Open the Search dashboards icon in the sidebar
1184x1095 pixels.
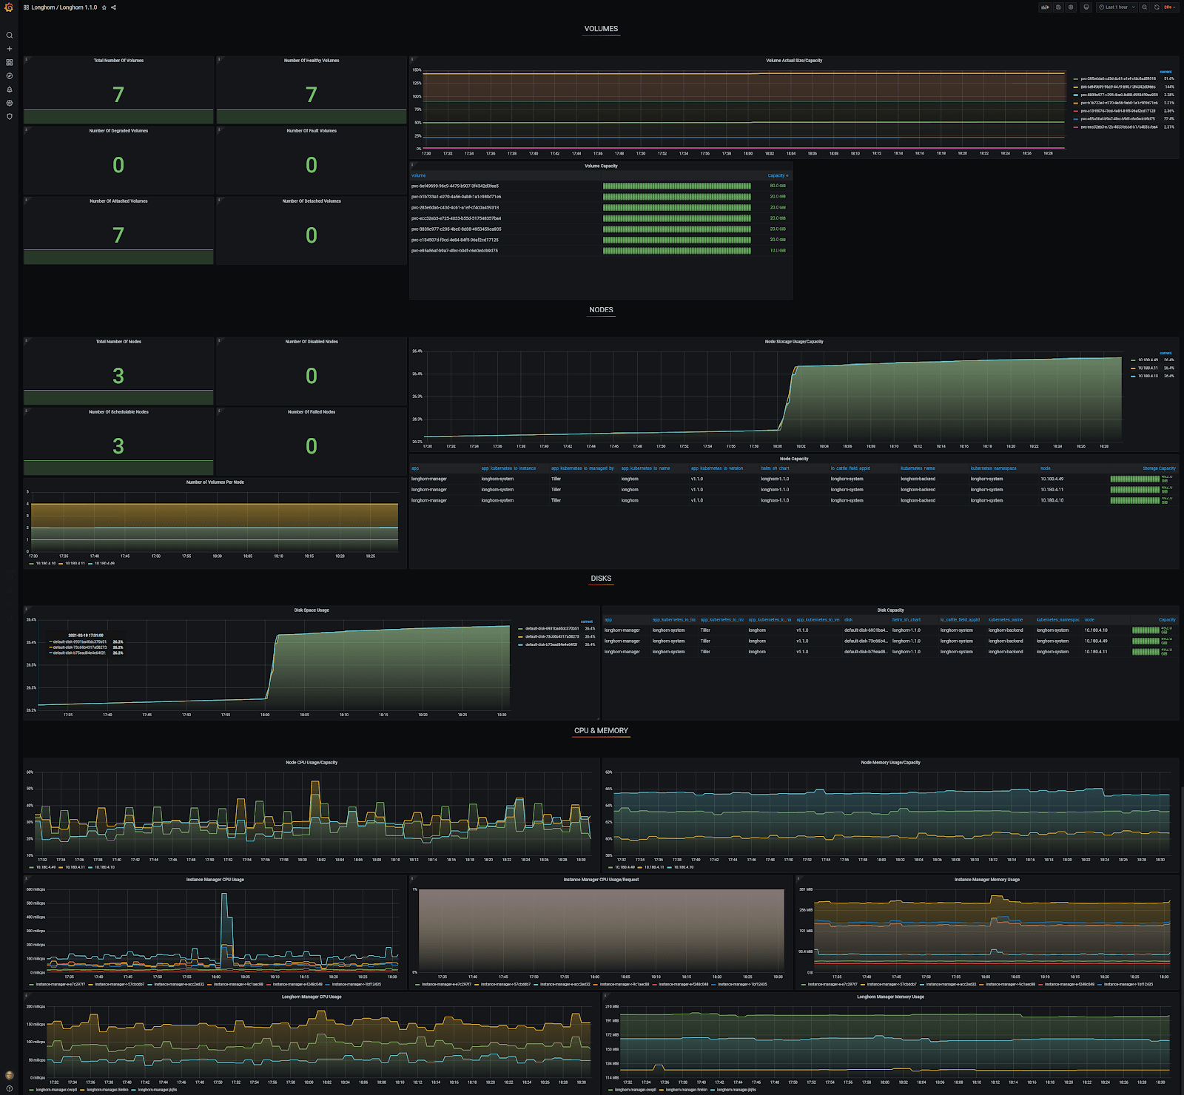(x=9, y=36)
